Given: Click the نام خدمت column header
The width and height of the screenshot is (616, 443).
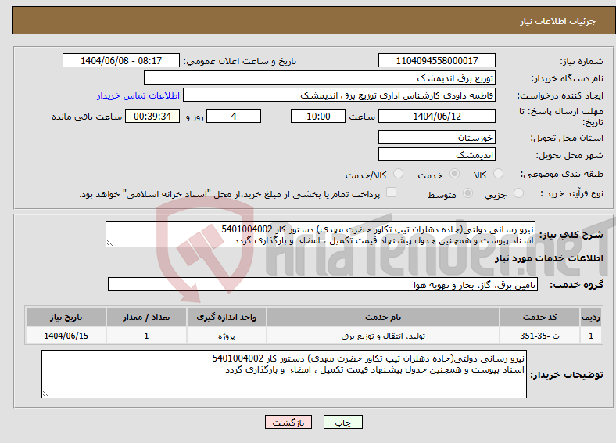Looking at the screenshot, I should (x=383, y=317).
